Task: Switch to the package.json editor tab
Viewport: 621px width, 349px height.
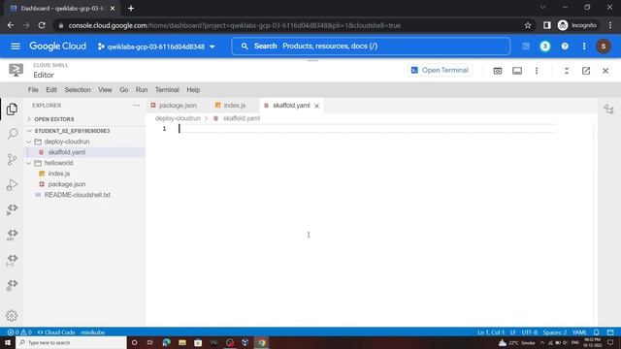Action: pos(174,106)
